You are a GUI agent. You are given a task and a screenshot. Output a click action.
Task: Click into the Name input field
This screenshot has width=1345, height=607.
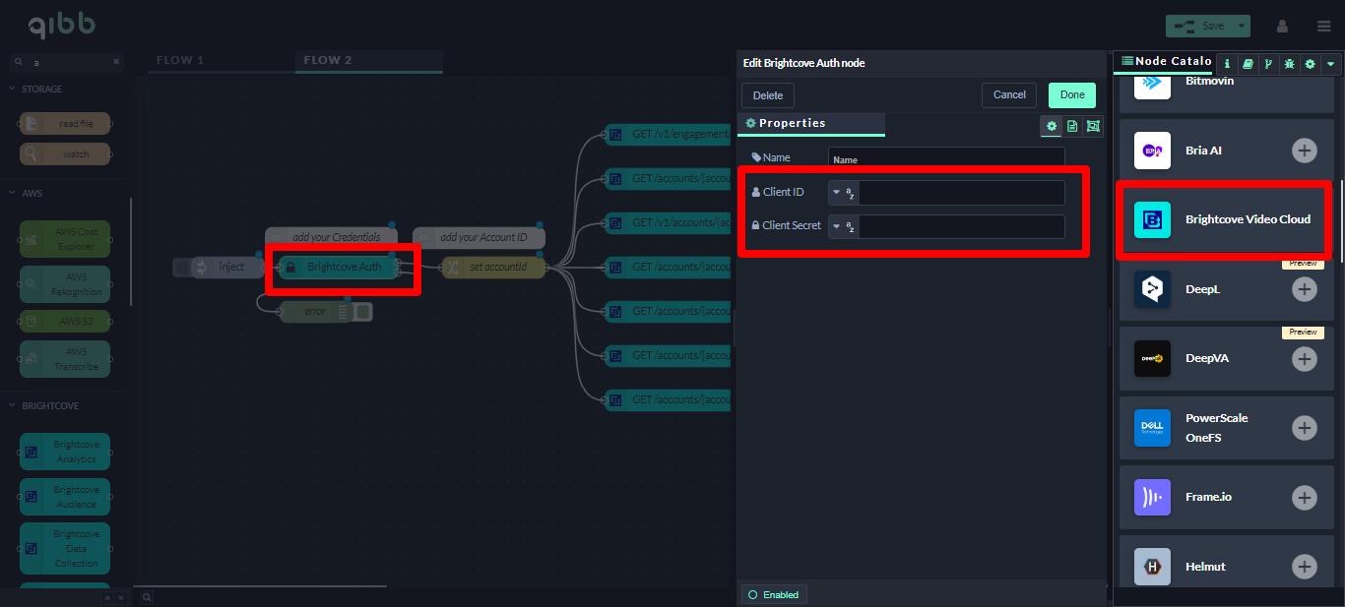945,158
